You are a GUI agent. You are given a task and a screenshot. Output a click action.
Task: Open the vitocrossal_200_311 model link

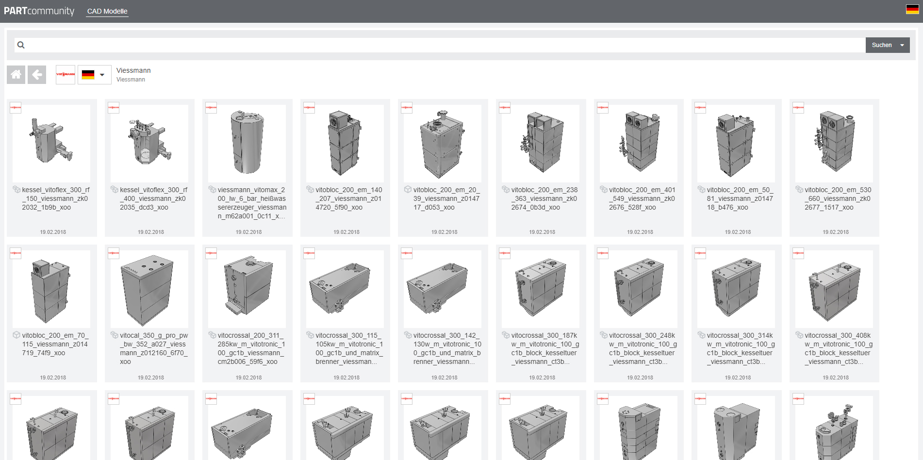251,348
